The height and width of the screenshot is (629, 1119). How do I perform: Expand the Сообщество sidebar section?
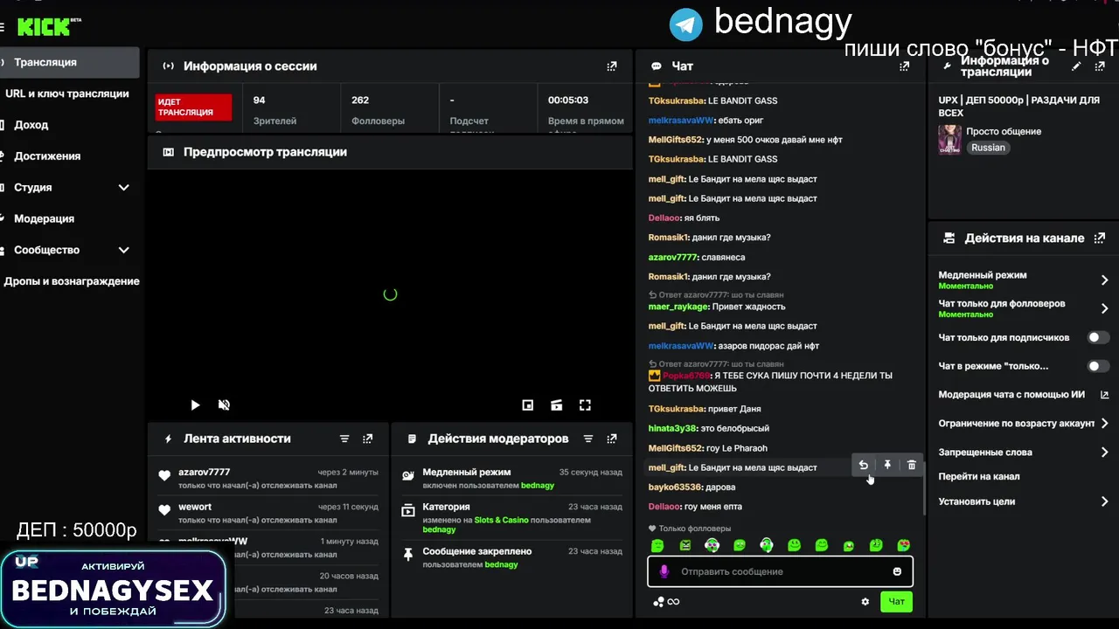coord(123,250)
